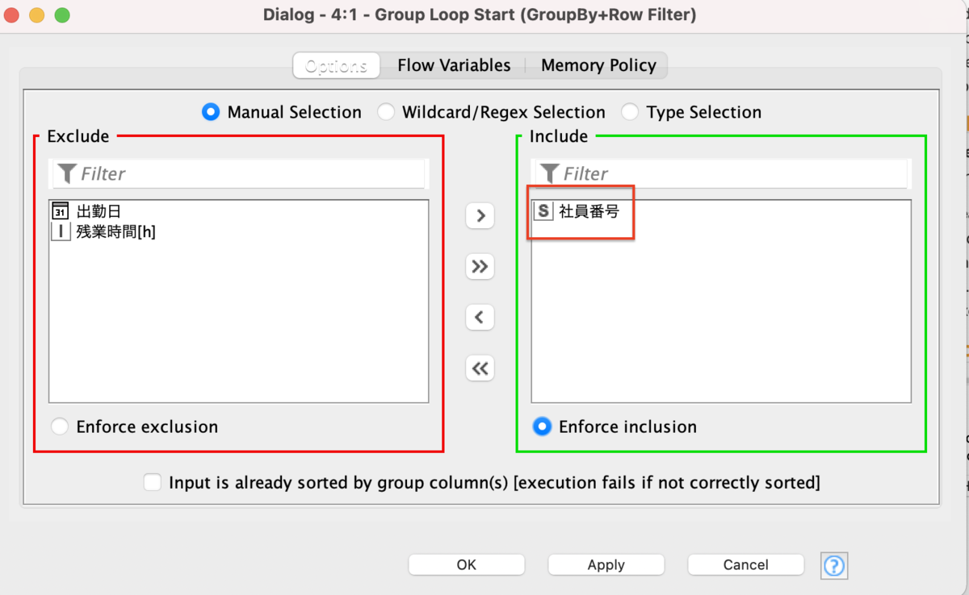Move selected column right with single arrow
The width and height of the screenshot is (969, 595).
click(x=480, y=215)
